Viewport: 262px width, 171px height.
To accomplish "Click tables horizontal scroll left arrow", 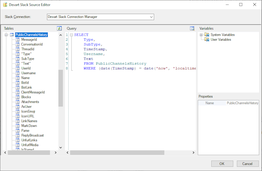I will click(x=5, y=152).
